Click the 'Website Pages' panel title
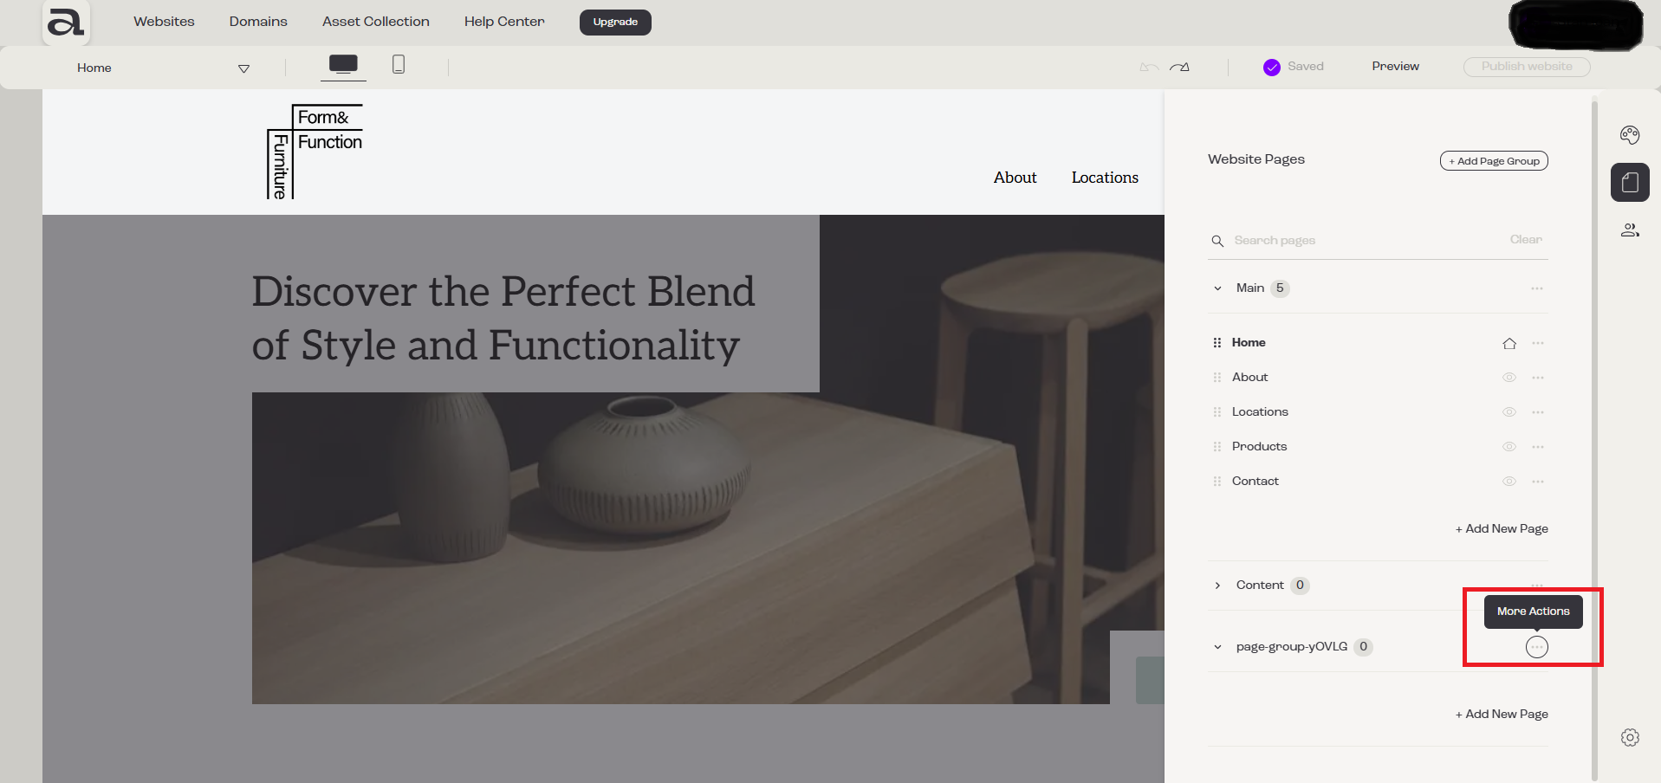This screenshot has width=1661, height=783. click(x=1256, y=159)
